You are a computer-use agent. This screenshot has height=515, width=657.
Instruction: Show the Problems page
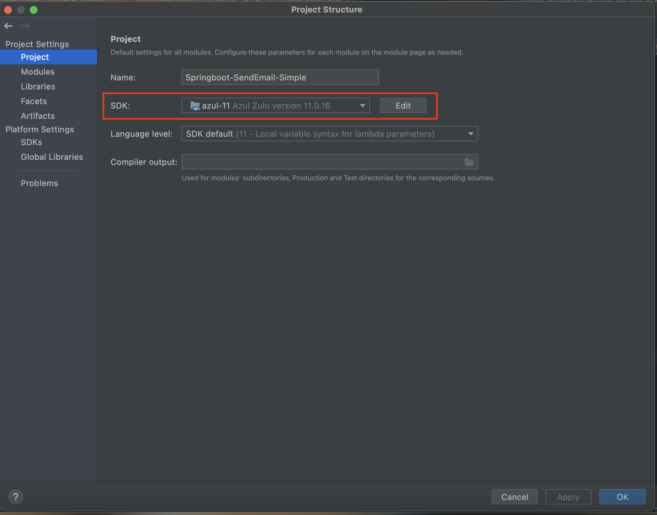(x=39, y=183)
